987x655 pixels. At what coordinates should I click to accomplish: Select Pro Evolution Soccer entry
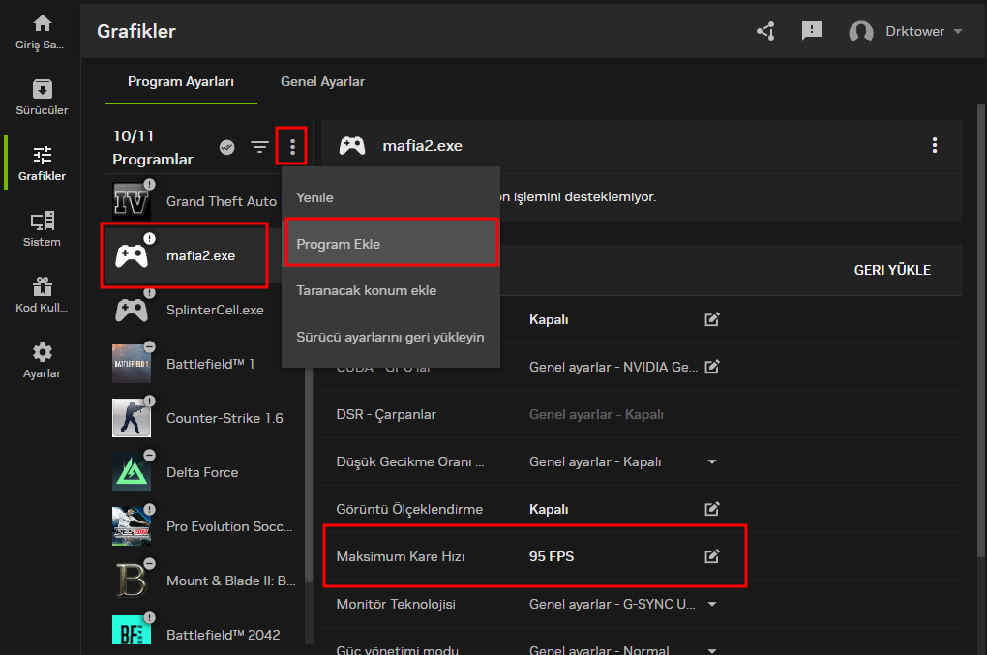click(204, 526)
